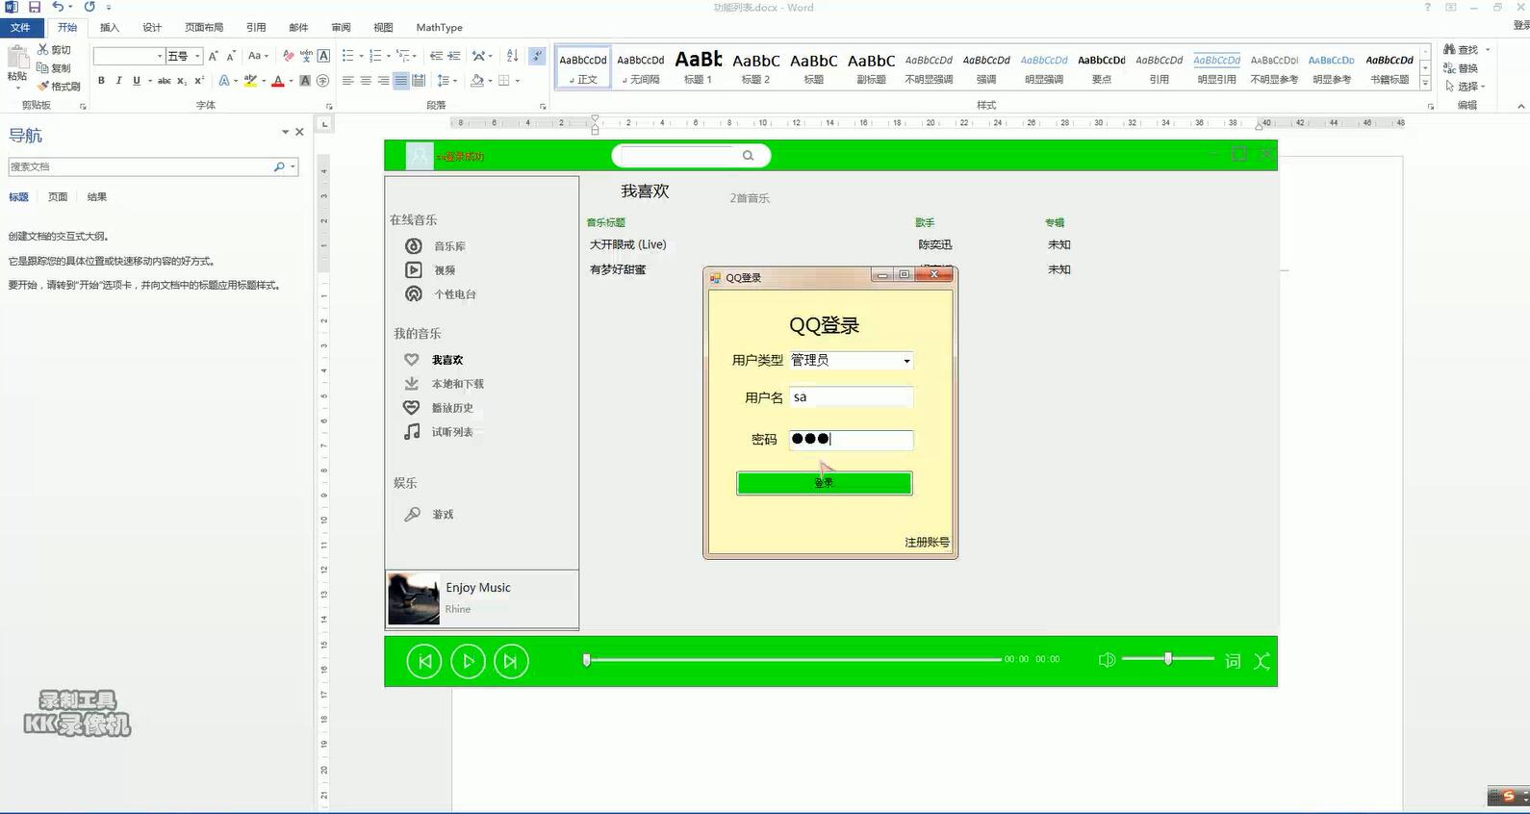
Task: Clear all formatting with the eraser icon
Action: 288,56
